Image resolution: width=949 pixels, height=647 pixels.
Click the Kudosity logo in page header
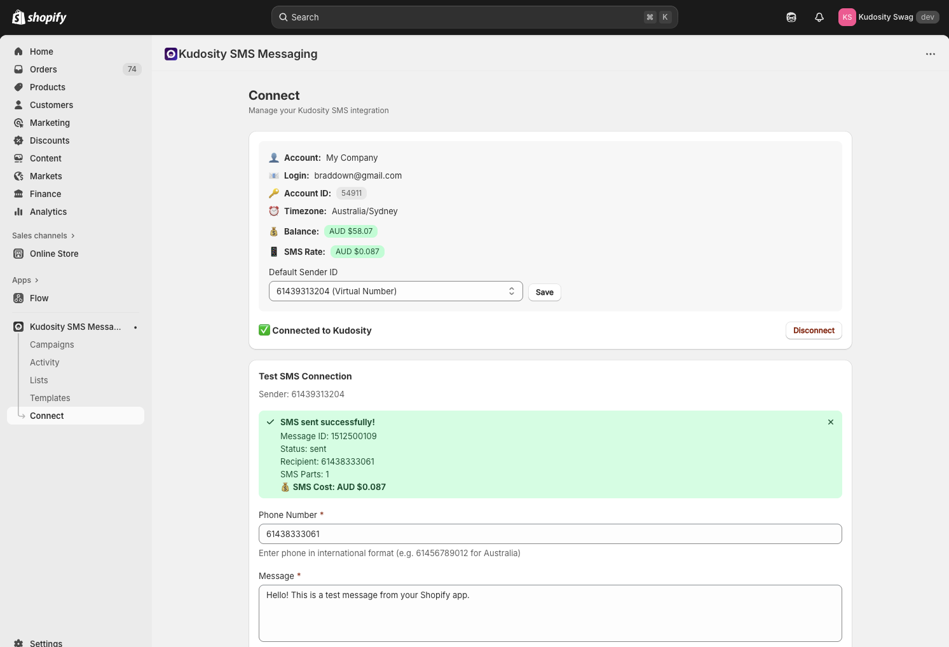(170, 54)
